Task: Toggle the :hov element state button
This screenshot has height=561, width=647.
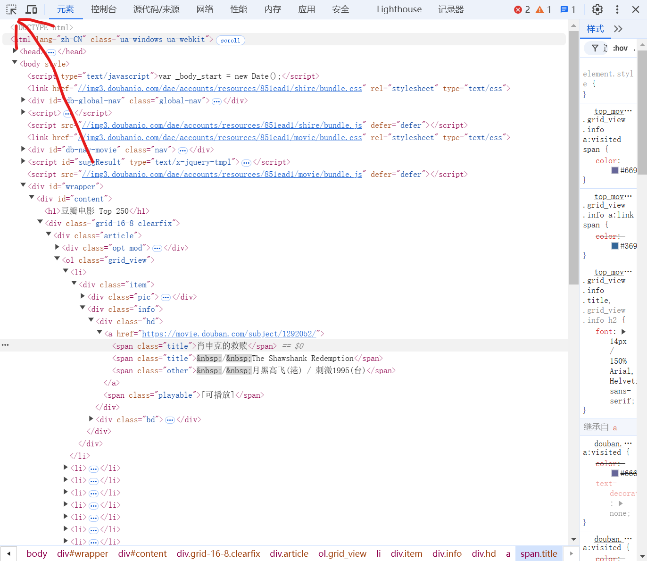Action: (620, 48)
